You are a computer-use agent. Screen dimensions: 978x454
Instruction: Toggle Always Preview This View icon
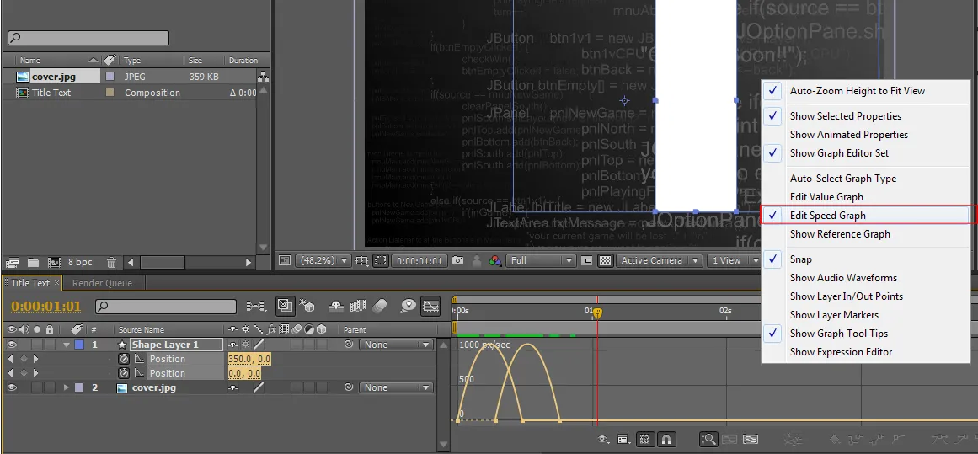(x=285, y=260)
